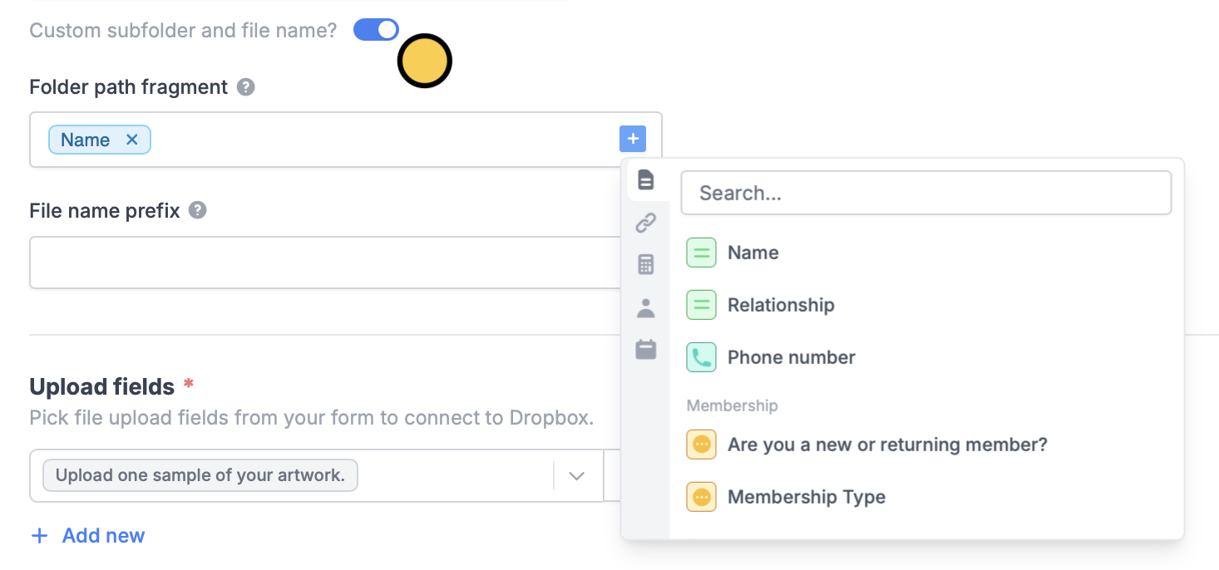Image resolution: width=1219 pixels, height=570 pixels.
Task: Open the field picker with the plus button
Action: [x=633, y=139]
